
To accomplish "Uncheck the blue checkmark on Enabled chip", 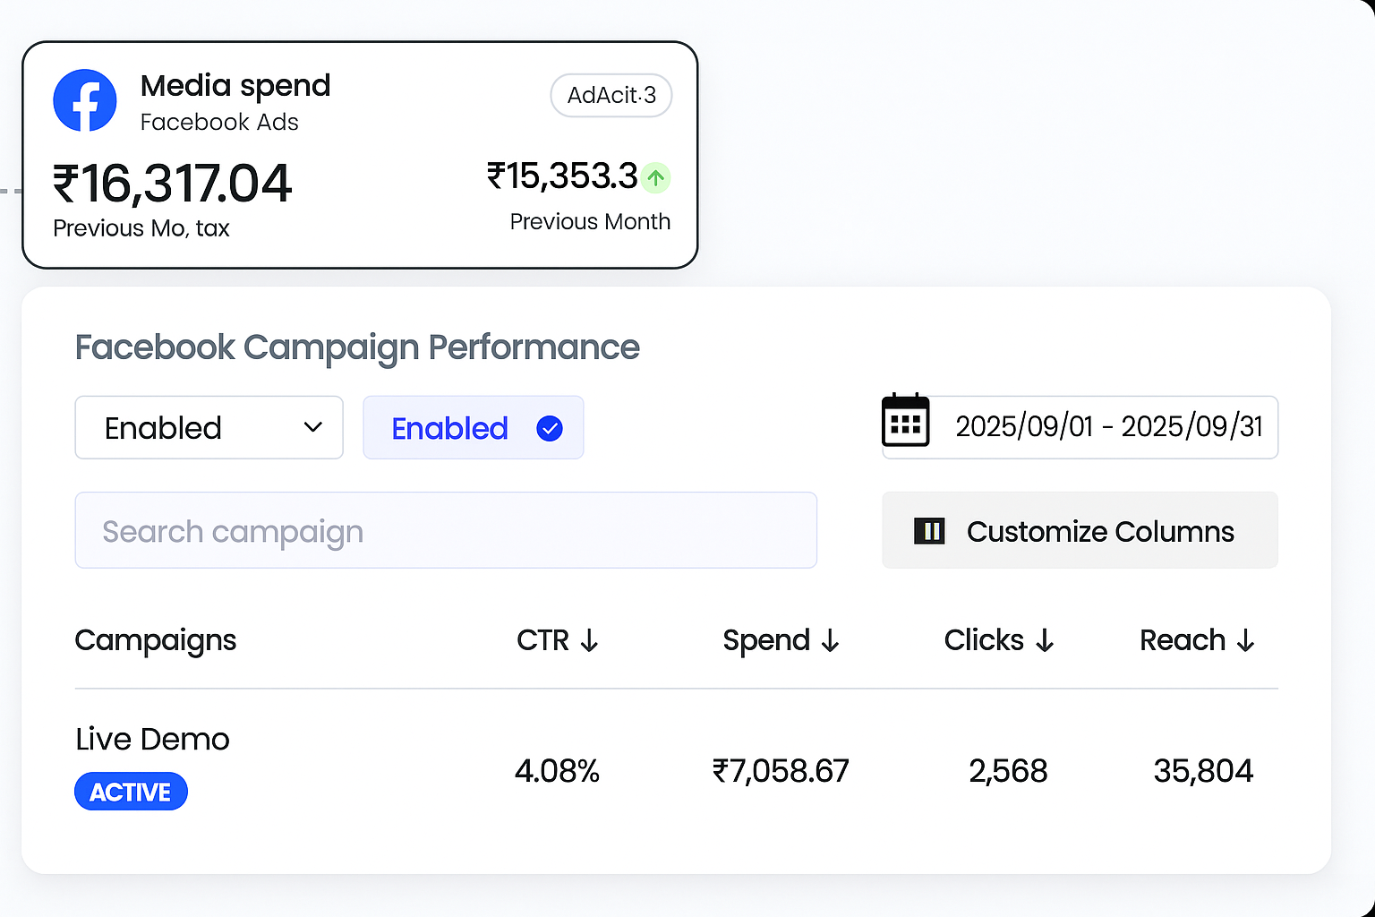I will pyautogui.click(x=550, y=429).
